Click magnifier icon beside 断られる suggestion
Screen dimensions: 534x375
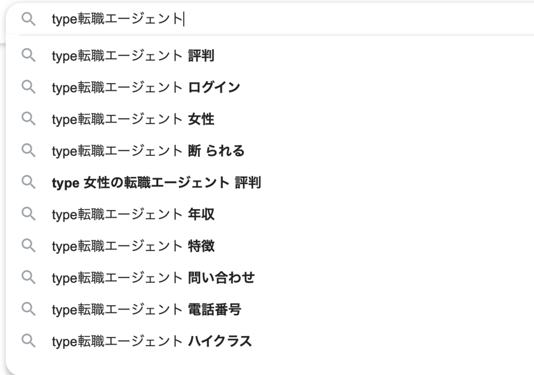click(x=28, y=150)
